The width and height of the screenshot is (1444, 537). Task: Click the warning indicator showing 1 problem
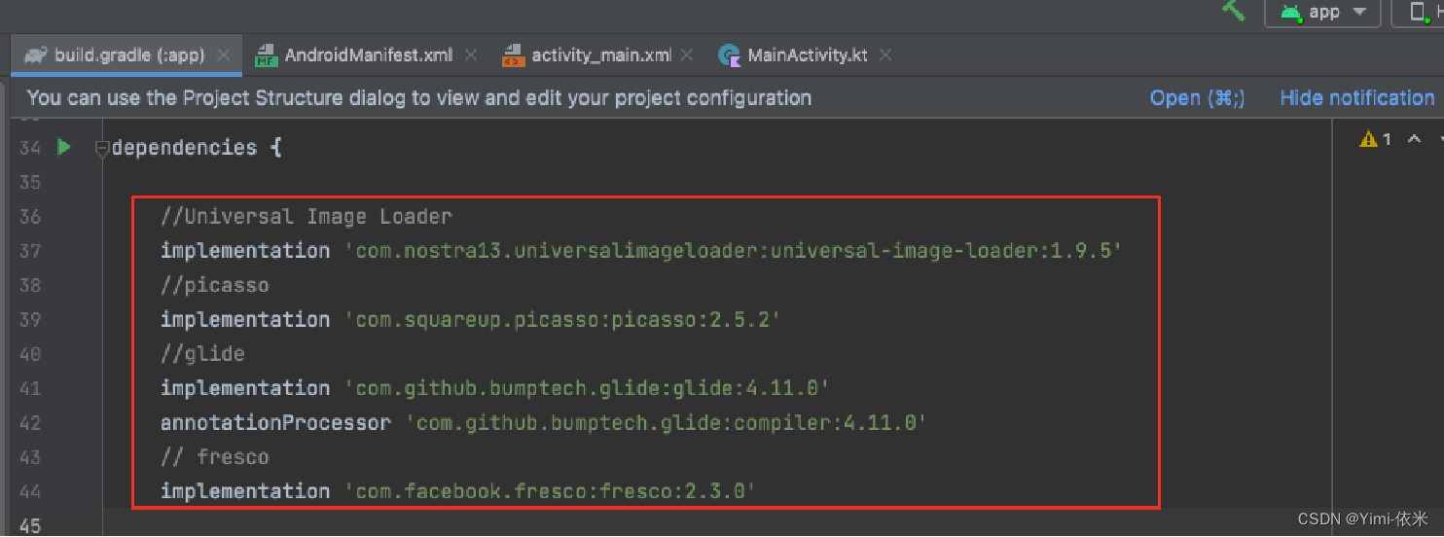coord(1376,139)
